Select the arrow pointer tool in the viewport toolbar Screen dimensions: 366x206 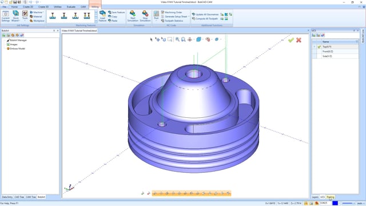151,39
